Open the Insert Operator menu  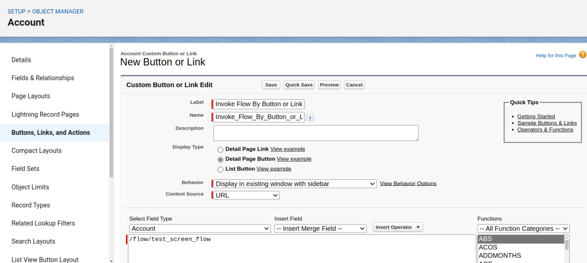(x=398, y=227)
